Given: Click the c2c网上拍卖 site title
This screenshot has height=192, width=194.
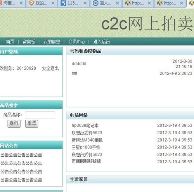Looking at the screenshot, I should click(x=147, y=24).
